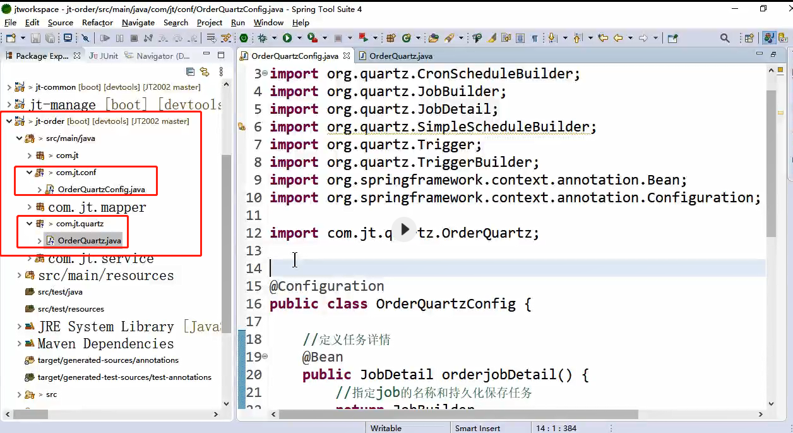
Task: Switch to the Java perspective icon
Action: click(x=769, y=38)
